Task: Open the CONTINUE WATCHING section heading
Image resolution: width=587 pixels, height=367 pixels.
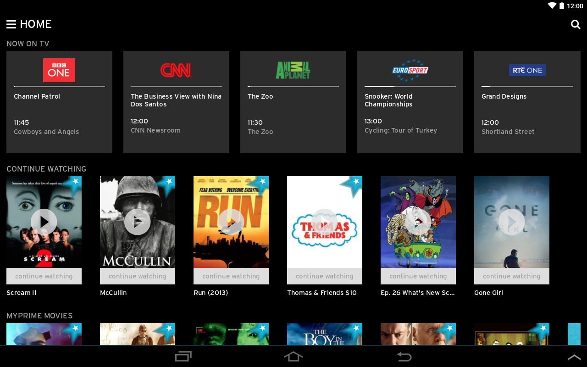Action: (46, 169)
